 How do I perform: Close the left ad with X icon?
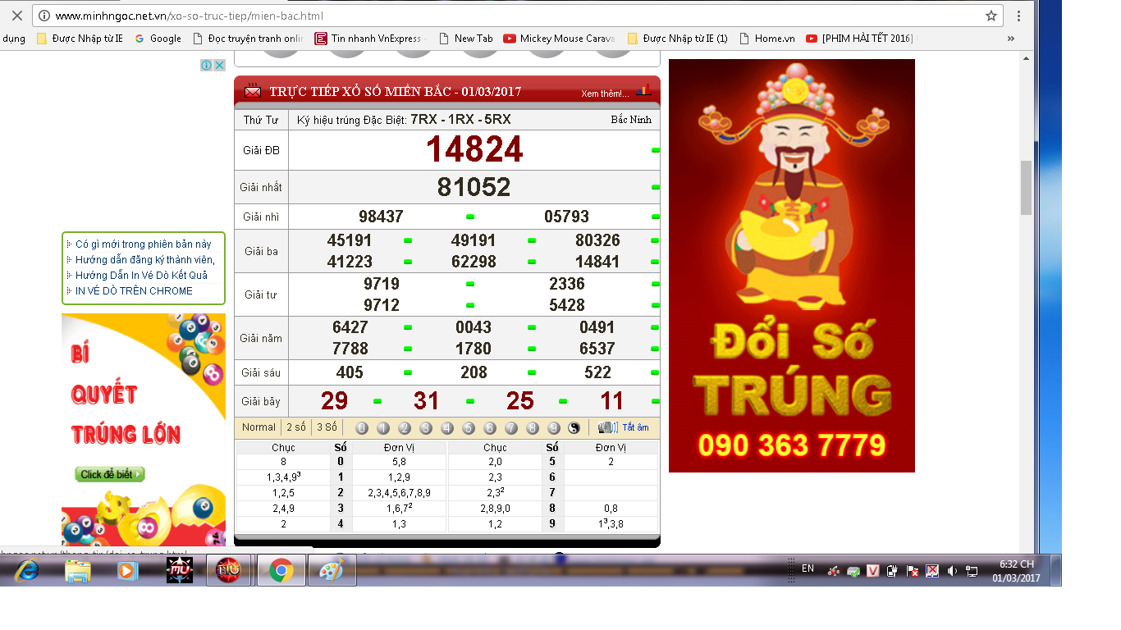point(219,65)
